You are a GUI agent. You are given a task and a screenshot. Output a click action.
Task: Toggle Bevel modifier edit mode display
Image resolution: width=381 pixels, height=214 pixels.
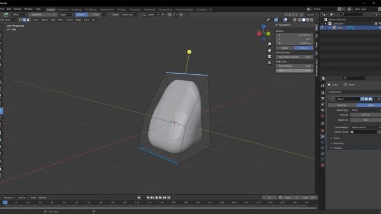(362, 99)
